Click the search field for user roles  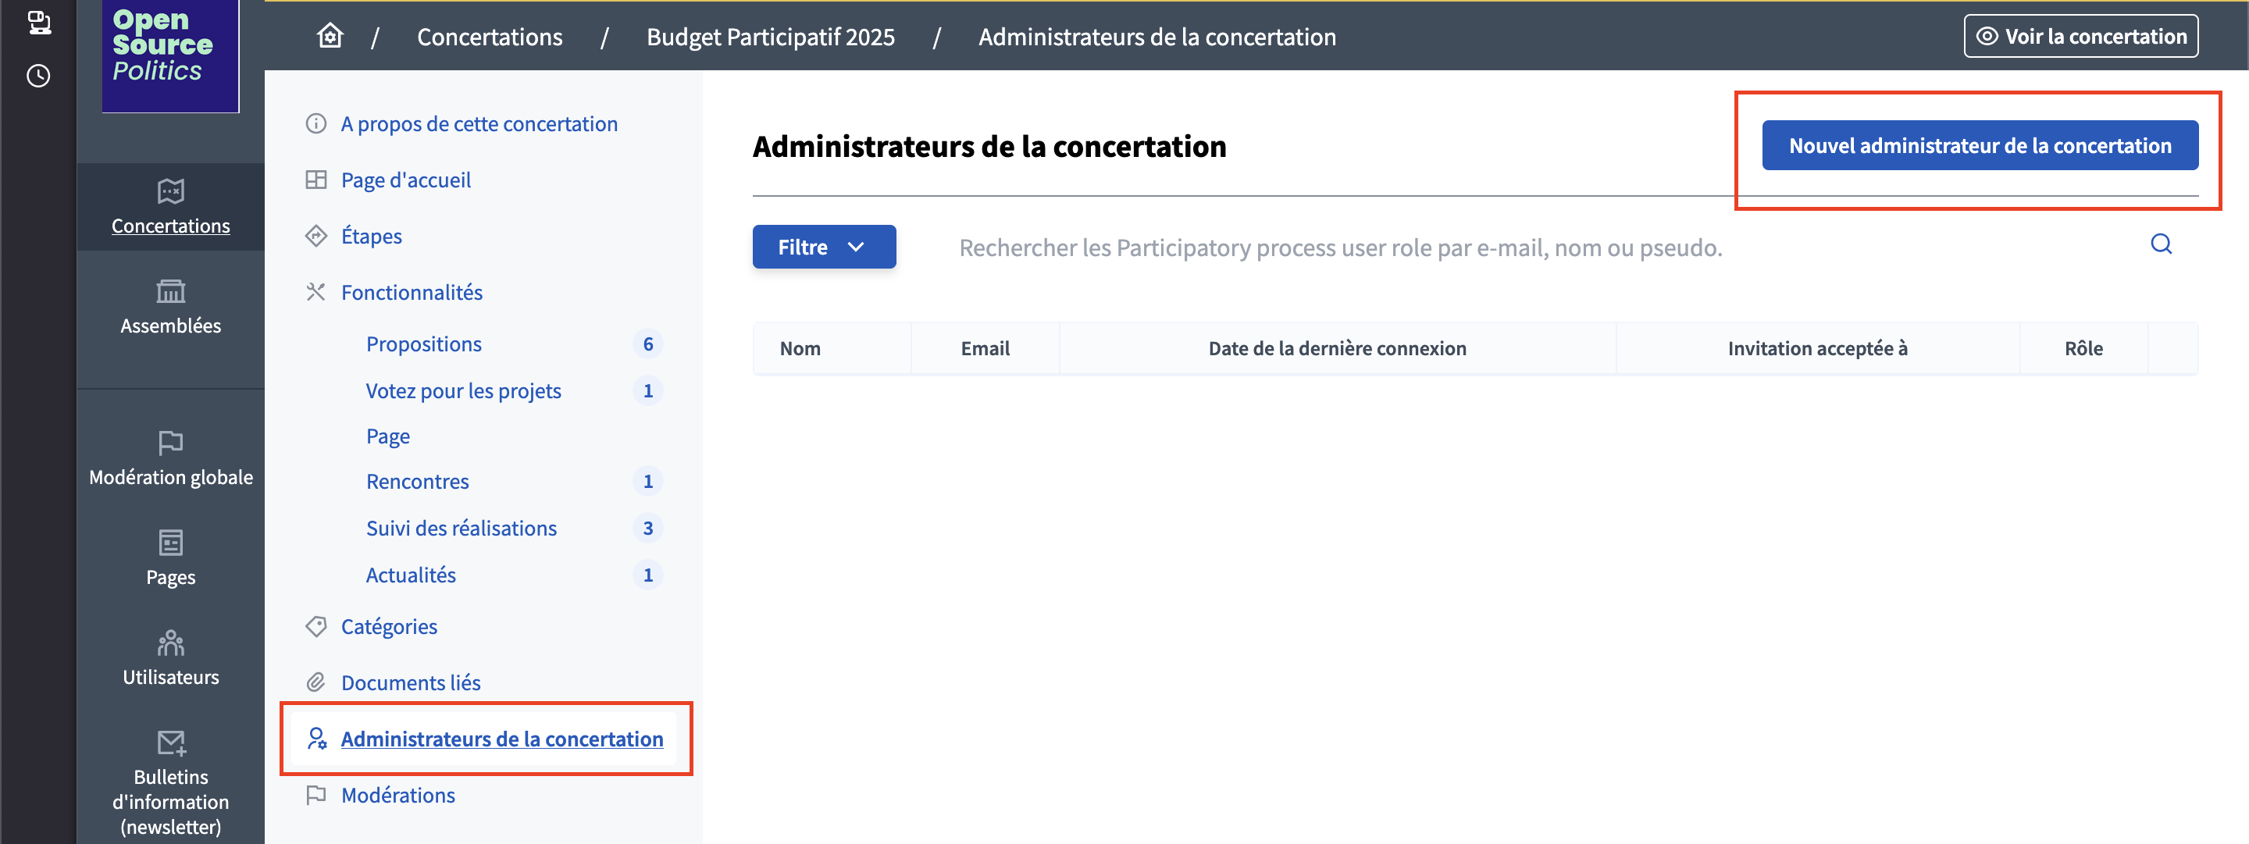[x=1339, y=248]
